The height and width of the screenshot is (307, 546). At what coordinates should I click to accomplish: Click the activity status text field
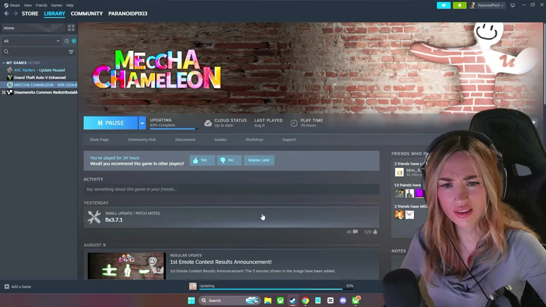(x=231, y=189)
